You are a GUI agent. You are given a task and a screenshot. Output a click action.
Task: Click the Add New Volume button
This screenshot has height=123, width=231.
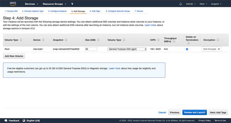click(x=14, y=56)
